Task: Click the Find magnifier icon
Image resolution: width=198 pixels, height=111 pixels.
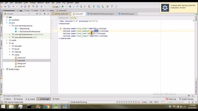Action: (33, 6)
